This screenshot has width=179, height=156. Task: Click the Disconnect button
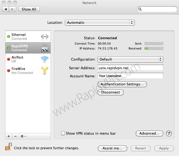[x=111, y=92]
